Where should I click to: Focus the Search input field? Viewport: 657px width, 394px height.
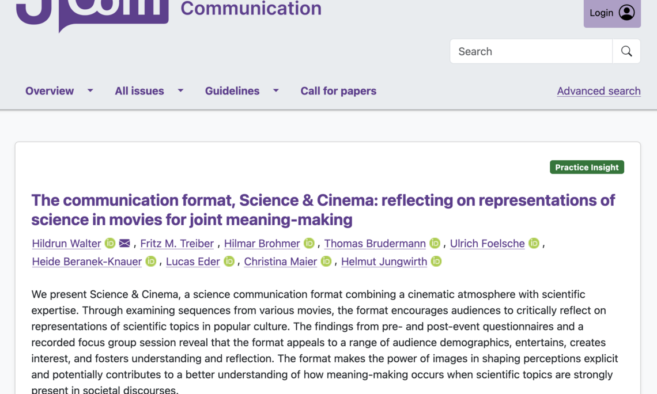tap(531, 51)
